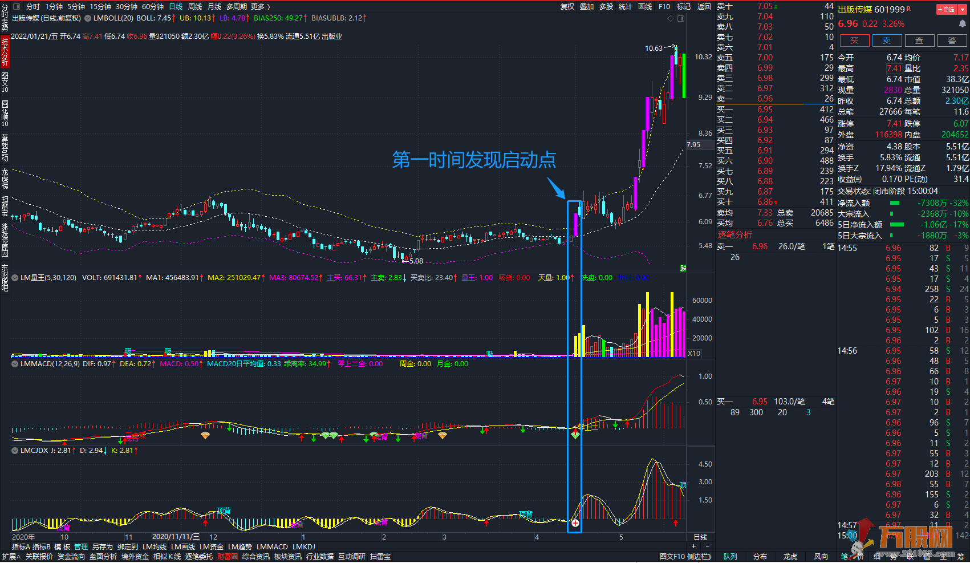970x563 pixels.
Task: Open the red 财富圈 tab
Action: 228,557
